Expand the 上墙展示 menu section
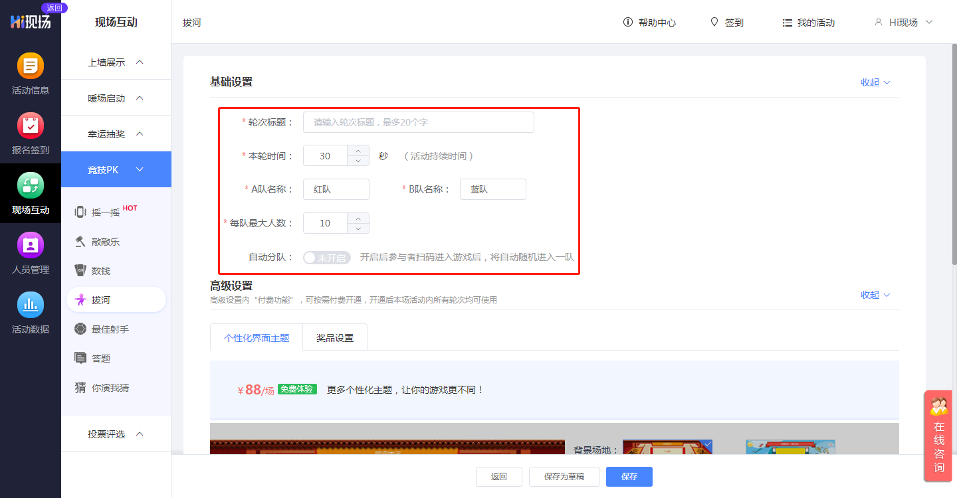 click(x=116, y=62)
